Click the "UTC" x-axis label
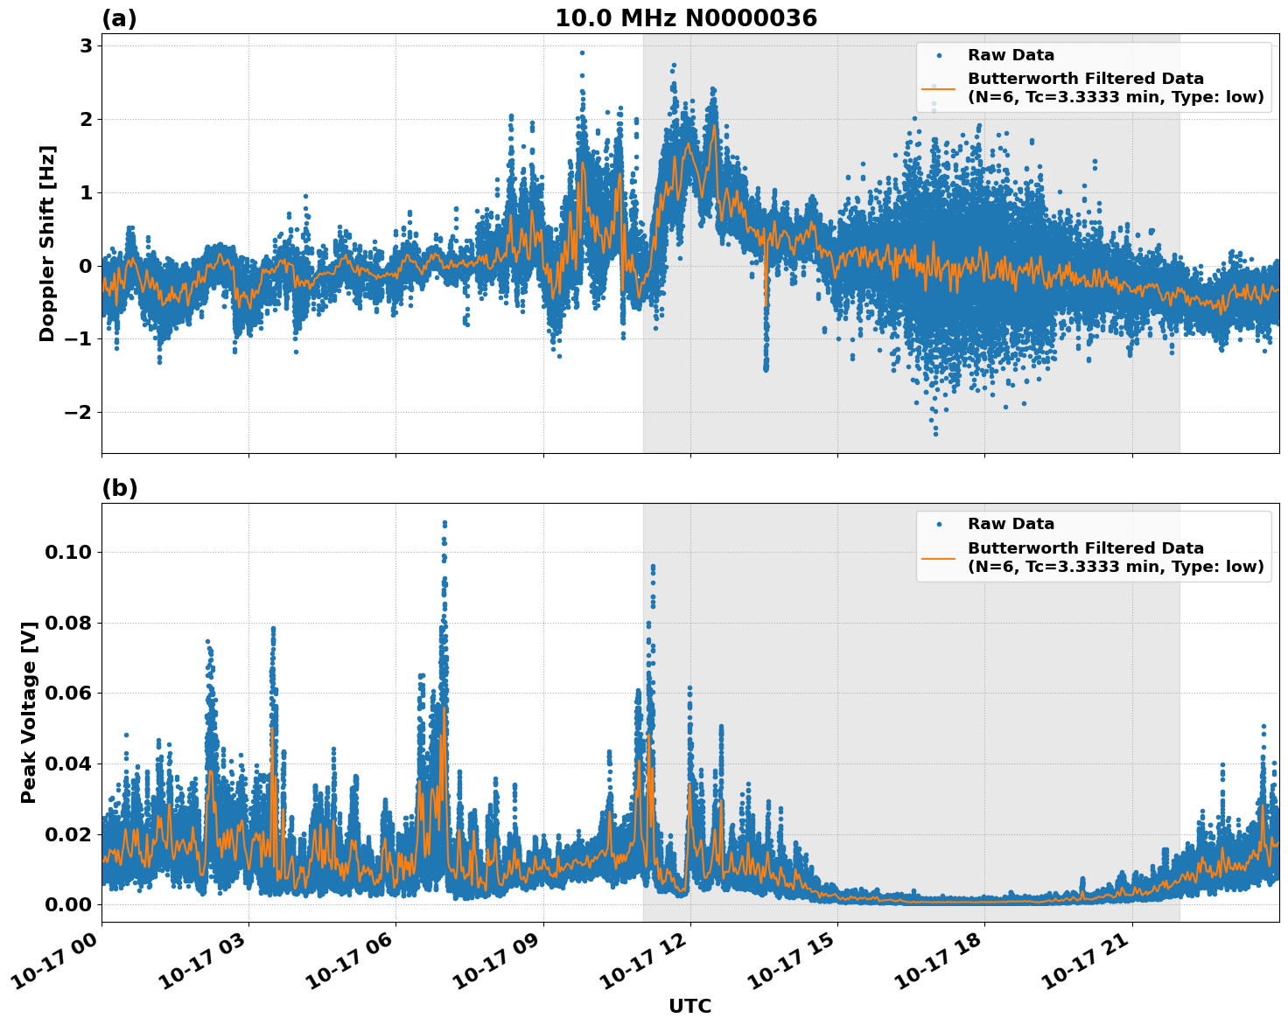 click(x=689, y=1007)
